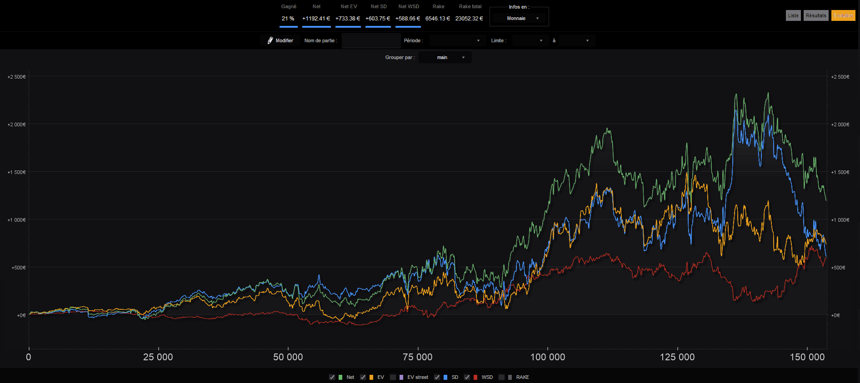Click in the 'Nom de partie' input field

371,40
